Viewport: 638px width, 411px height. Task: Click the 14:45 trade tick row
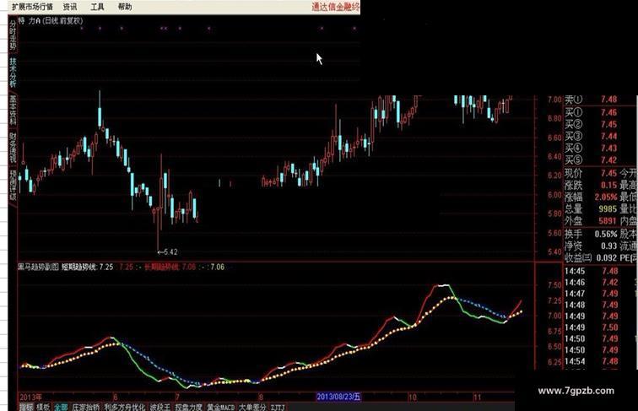coord(592,271)
